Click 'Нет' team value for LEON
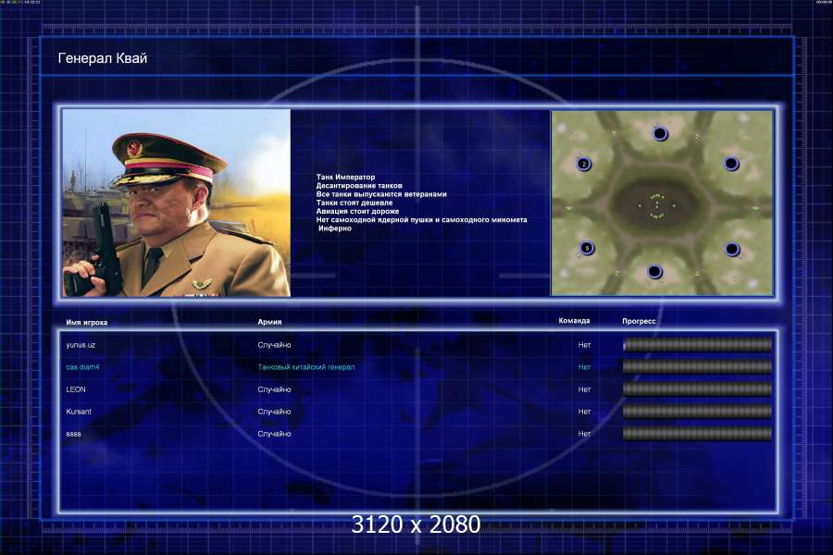833x555 pixels. 584,389
